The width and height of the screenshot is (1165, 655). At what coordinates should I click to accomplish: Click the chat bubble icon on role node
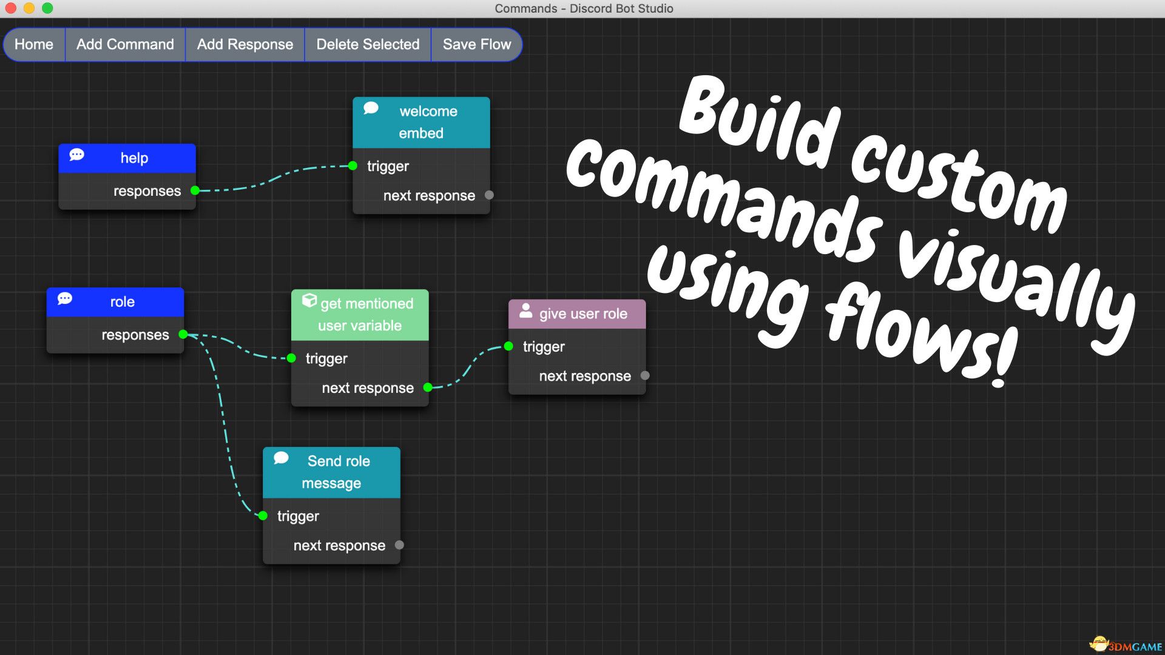[66, 301]
